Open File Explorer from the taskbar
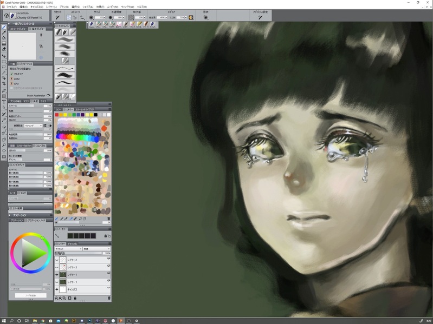This screenshot has height=324, width=433. click(x=35, y=321)
